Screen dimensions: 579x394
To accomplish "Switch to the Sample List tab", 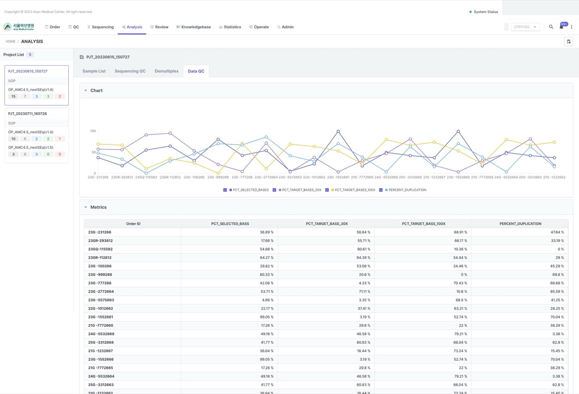I will [x=94, y=71].
